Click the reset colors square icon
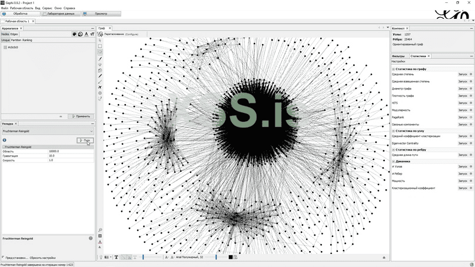The width and height of the screenshot is (475, 267). tap(100, 236)
